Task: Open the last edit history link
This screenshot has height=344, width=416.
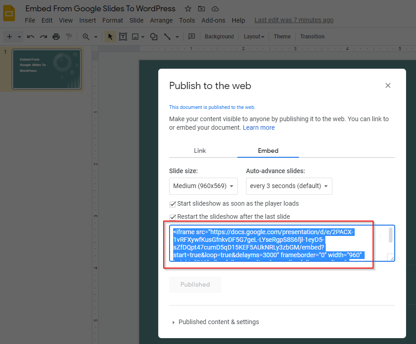Action: click(x=294, y=20)
